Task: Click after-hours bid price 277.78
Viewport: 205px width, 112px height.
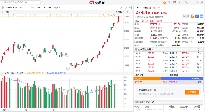Action: point(139,82)
